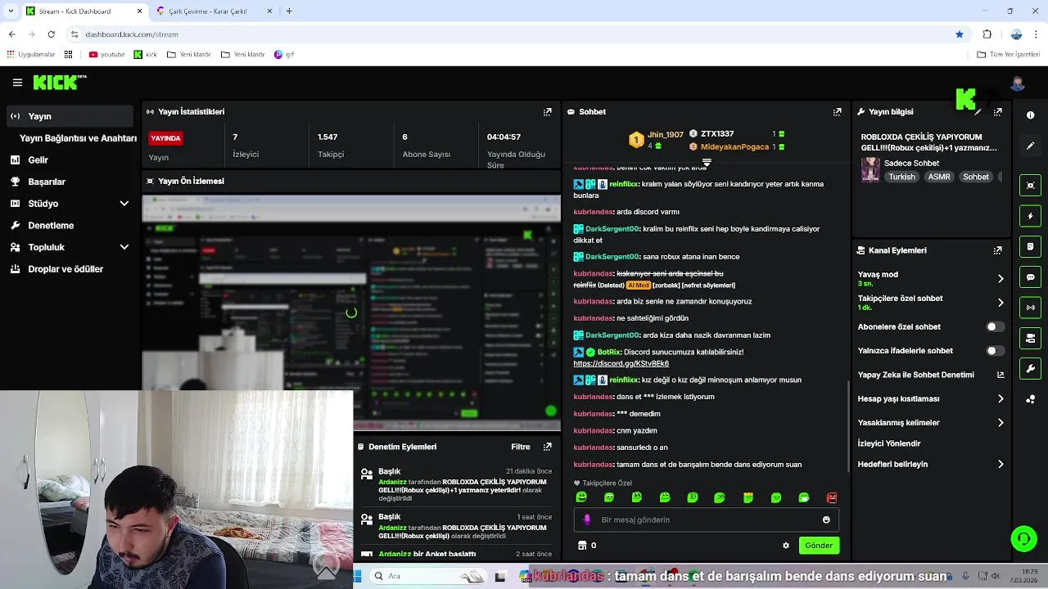Pop out the Kanal Eylemleri panel
The image size is (1048, 589).
[x=997, y=250]
